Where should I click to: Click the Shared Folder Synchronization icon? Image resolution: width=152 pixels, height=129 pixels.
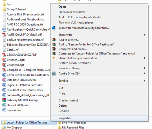(x=54, y=58)
